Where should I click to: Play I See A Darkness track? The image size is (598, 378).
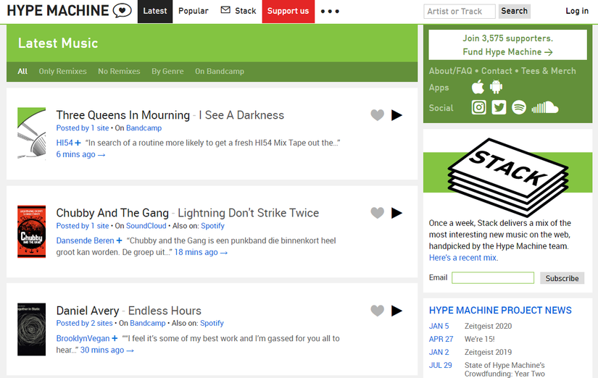pos(396,115)
